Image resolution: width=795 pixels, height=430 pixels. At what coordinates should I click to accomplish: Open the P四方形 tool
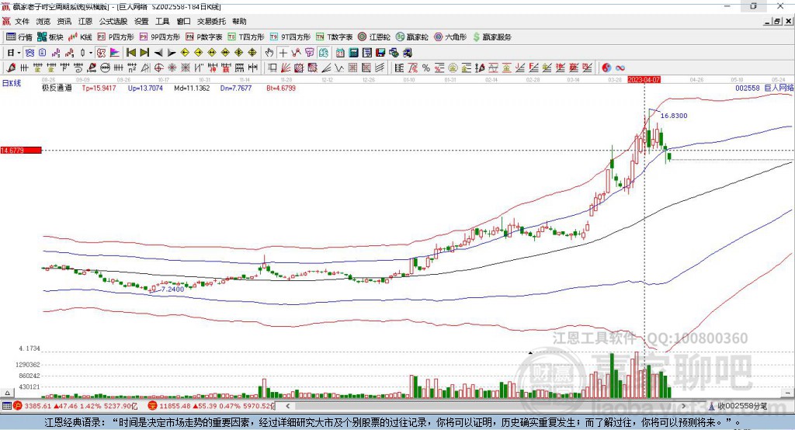[116, 37]
